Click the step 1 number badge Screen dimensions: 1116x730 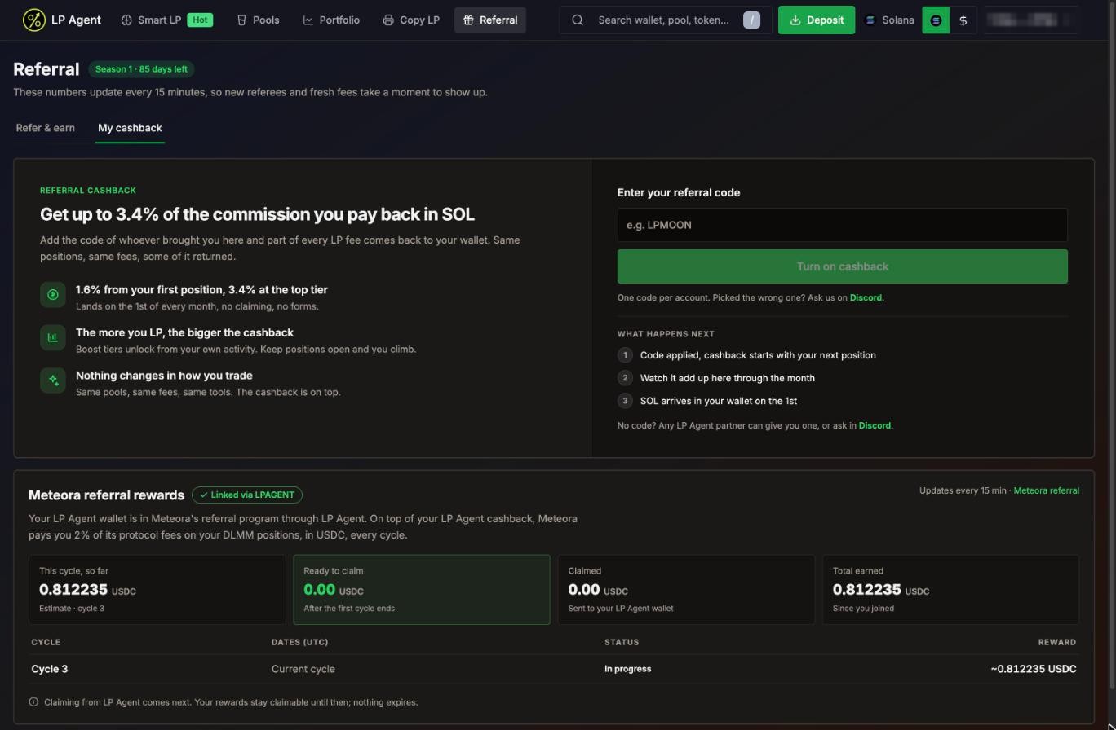point(625,355)
